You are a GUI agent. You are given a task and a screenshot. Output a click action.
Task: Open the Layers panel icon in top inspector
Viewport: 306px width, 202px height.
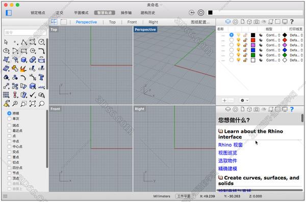point(228,21)
